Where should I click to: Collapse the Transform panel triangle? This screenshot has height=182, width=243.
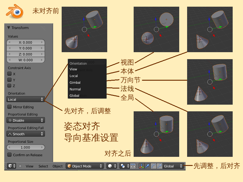9,28
